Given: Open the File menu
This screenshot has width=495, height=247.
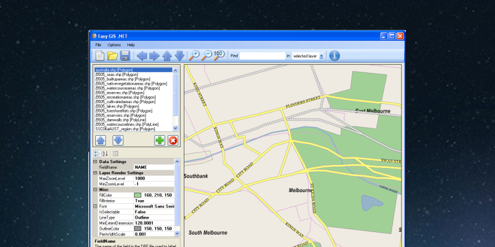Looking at the screenshot, I should pos(98,45).
